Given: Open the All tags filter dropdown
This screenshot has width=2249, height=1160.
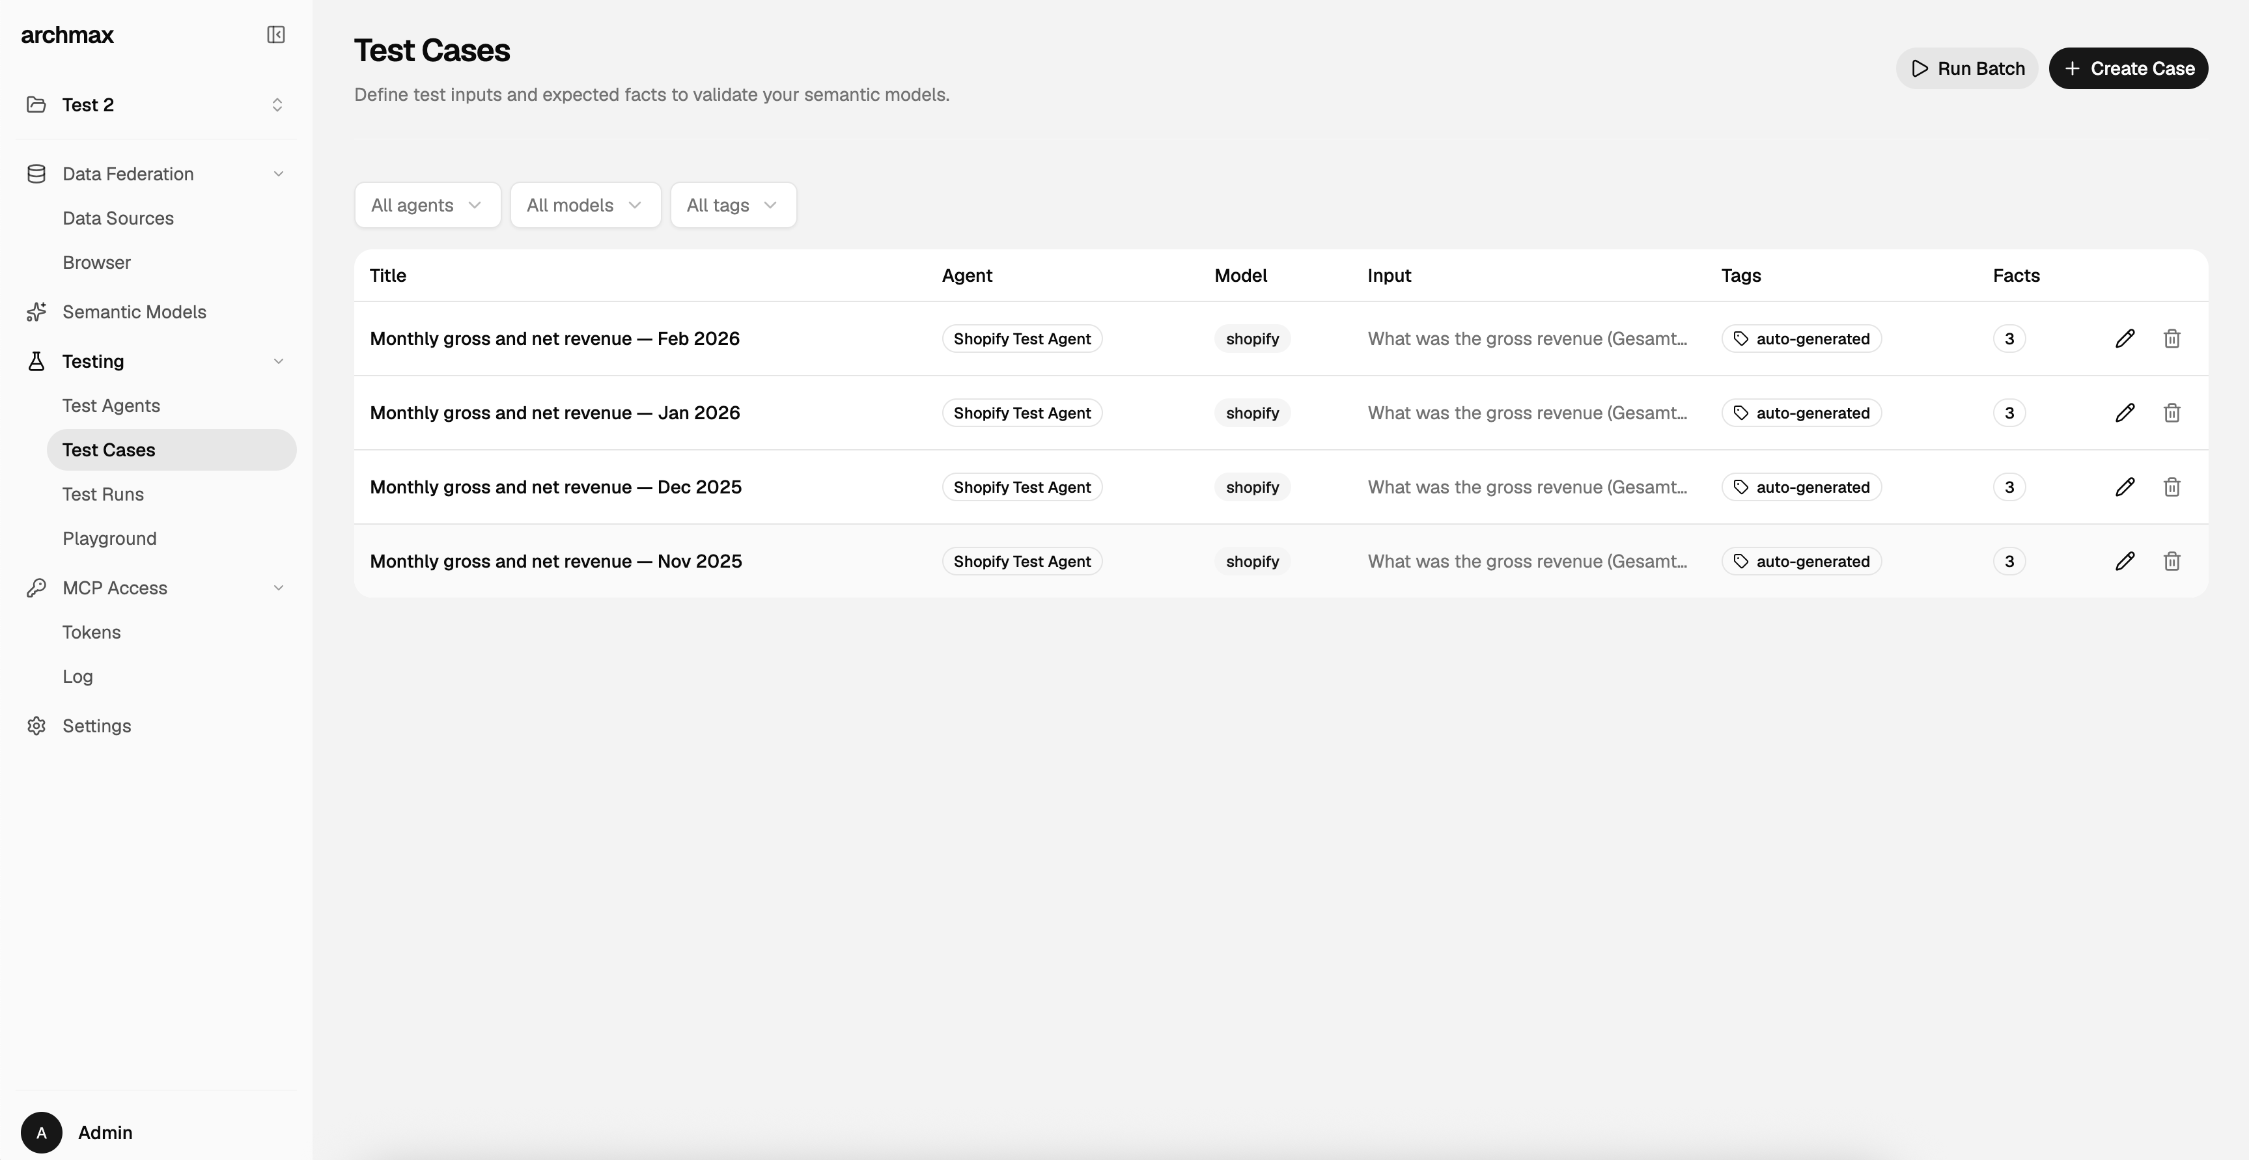Looking at the screenshot, I should pyautogui.click(x=733, y=205).
